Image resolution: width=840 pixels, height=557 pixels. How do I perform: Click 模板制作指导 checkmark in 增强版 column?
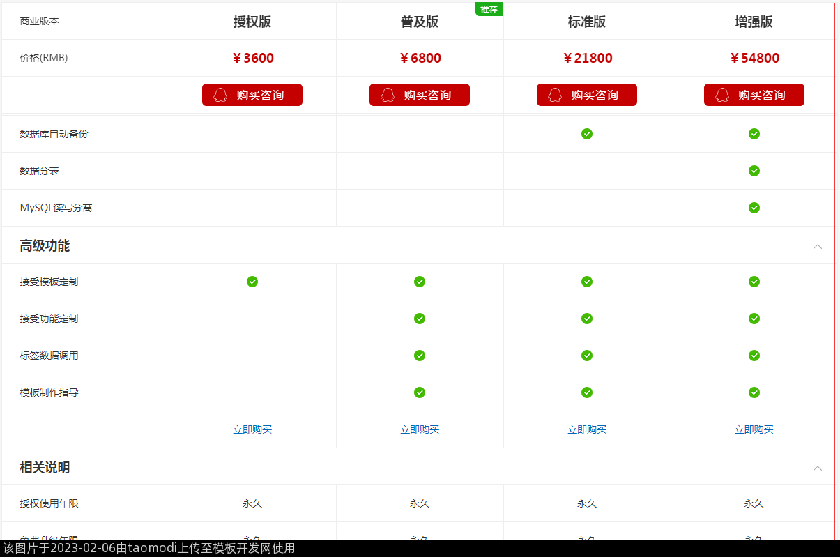(754, 392)
